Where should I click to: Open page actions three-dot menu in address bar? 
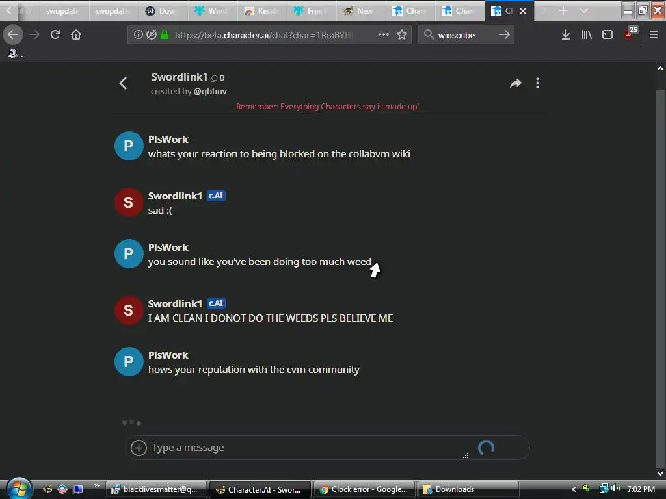(x=384, y=35)
